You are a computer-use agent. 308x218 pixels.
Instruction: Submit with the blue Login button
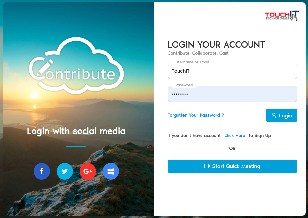(x=281, y=115)
